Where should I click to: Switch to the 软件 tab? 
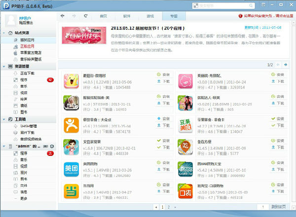[x=127, y=16]
